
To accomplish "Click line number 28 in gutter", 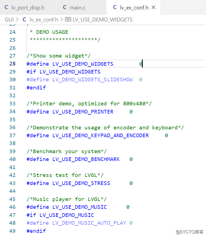I will pos(12,64).
